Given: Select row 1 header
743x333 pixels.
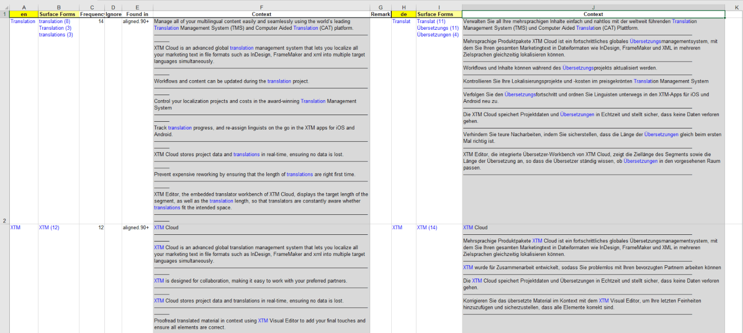Looking at the screenshot, I should (x=5, y=14).
